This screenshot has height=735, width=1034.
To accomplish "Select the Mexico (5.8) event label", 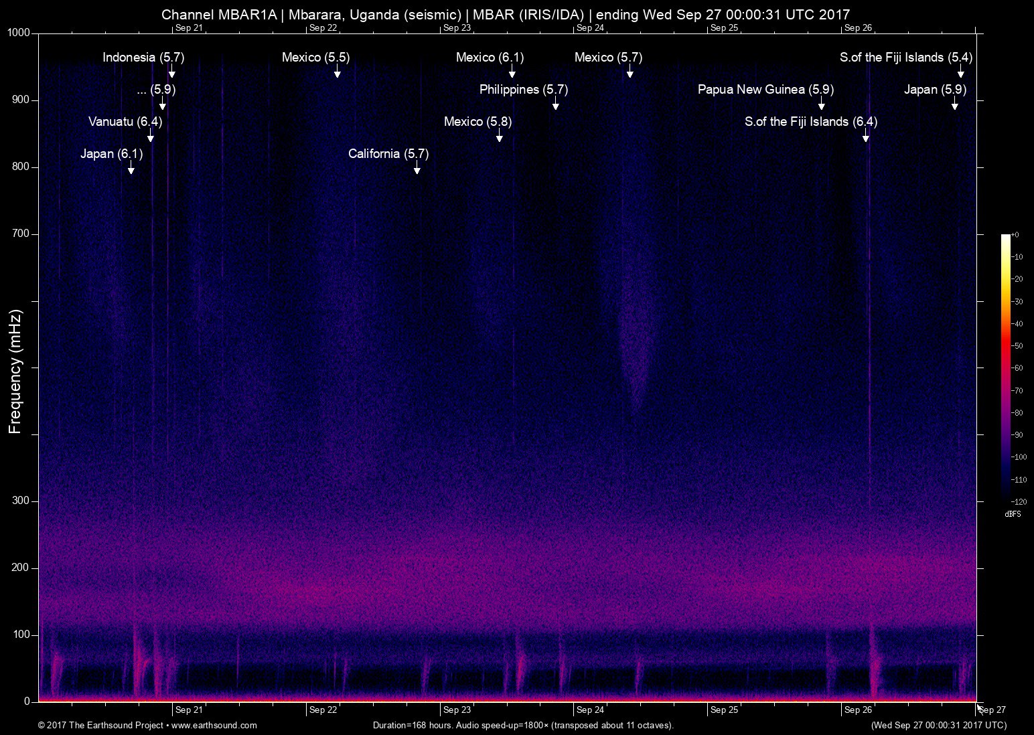I will [x=477, y=121].
